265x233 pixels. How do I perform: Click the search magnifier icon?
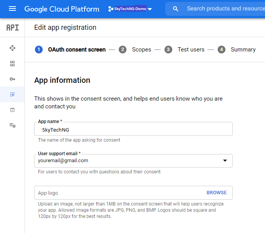coord(176,9)
